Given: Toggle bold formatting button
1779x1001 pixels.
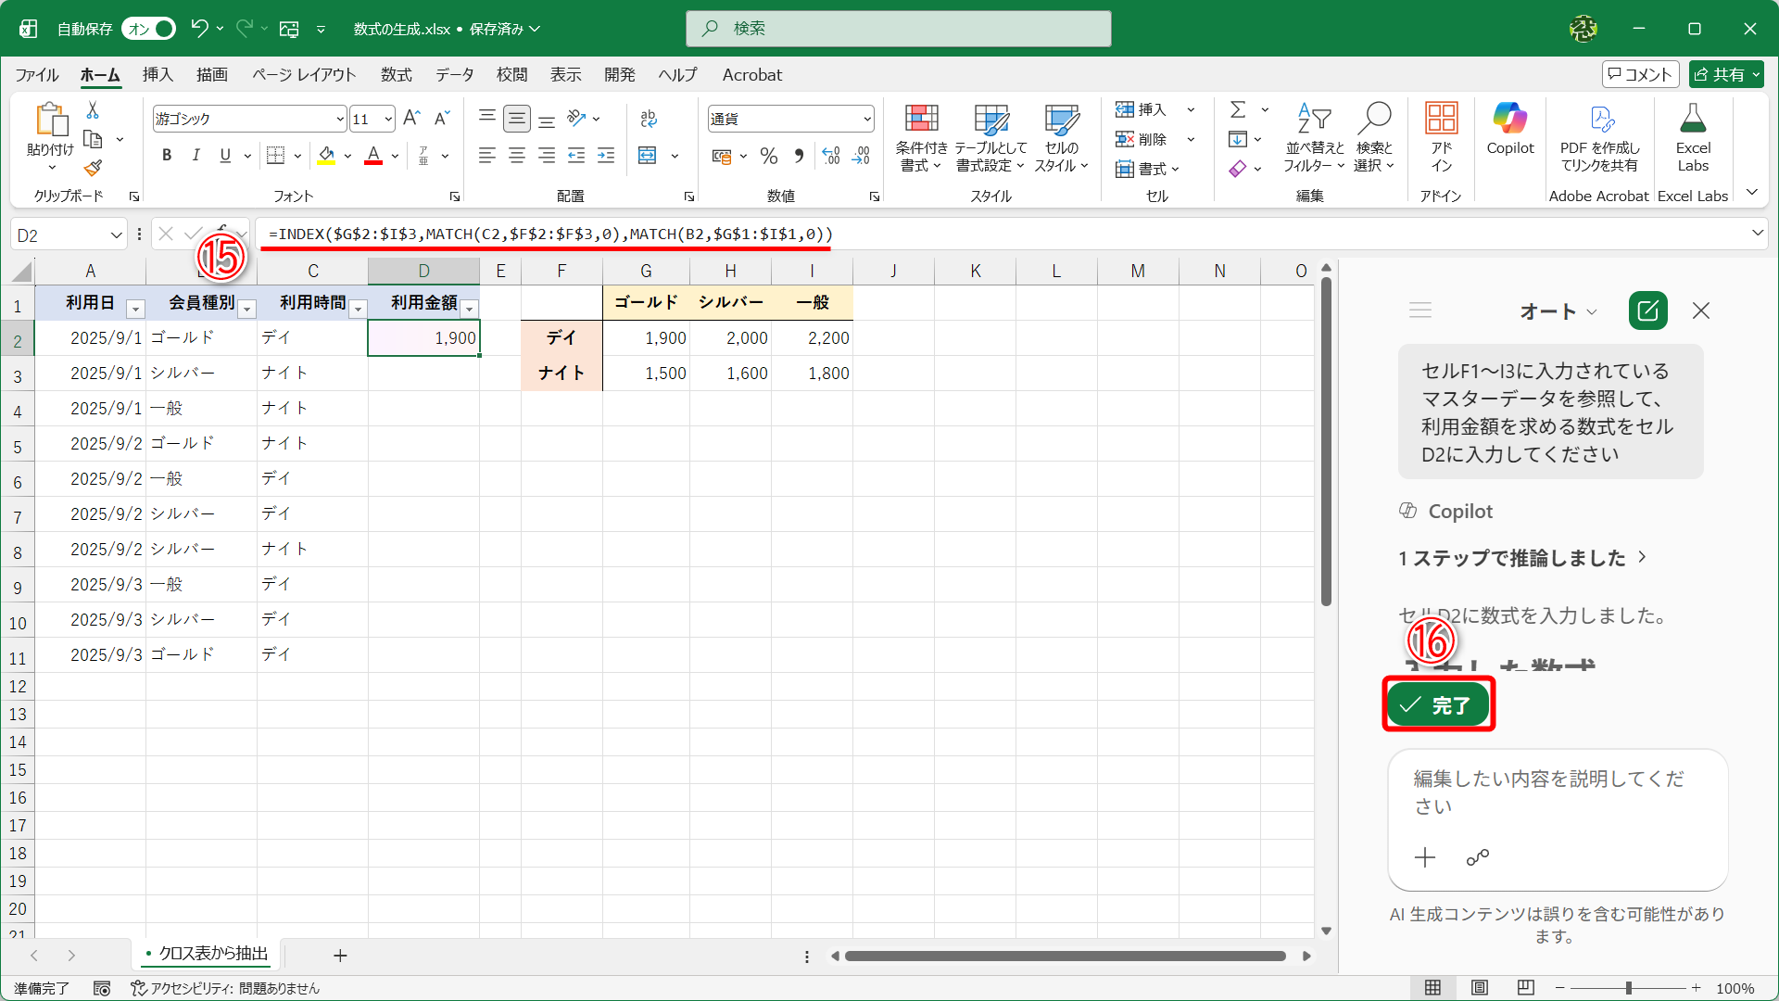Looking at the screenshot, I should (x=167, y=156).
